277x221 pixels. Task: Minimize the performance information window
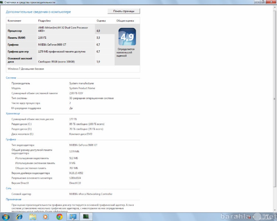coord(257,2)
